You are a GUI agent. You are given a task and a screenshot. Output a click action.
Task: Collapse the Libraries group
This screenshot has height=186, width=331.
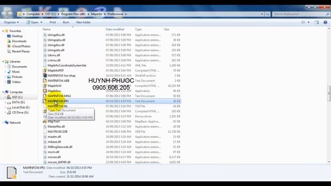(3, 61)
